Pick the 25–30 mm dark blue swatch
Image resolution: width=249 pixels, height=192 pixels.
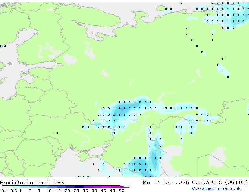click(79, 187)
